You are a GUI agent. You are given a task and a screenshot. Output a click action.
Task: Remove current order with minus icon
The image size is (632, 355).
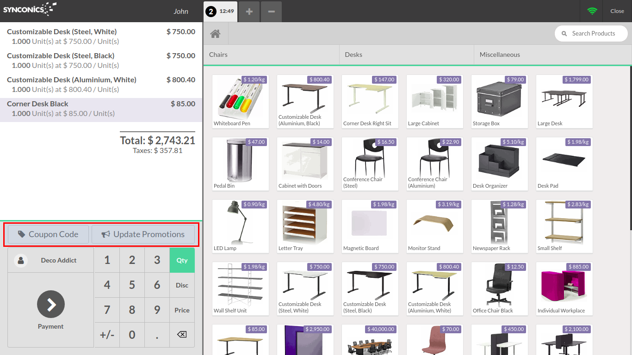tap(272, 12)
